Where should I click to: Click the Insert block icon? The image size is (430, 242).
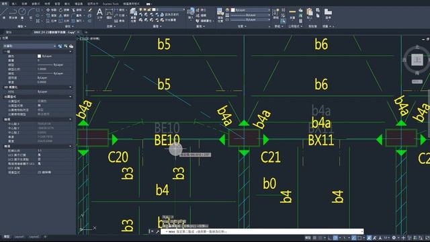click(x=191, y=13)
